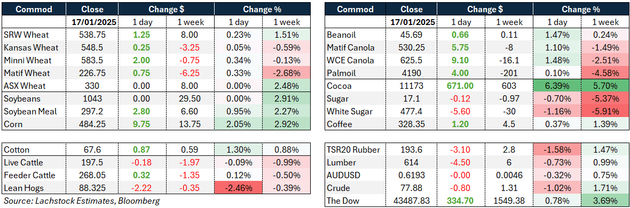This screenshot has width=630, height=208.
Task: Click the White Sugar -5.91% cell
Action: click(605, 112)
